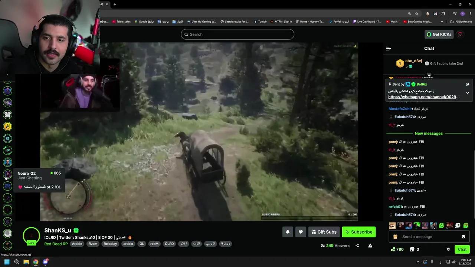Image resolution: width=475 pixels, height=267 pixels.
Task: Click the user profile icon next to Get KICKs
Action: 460,34
